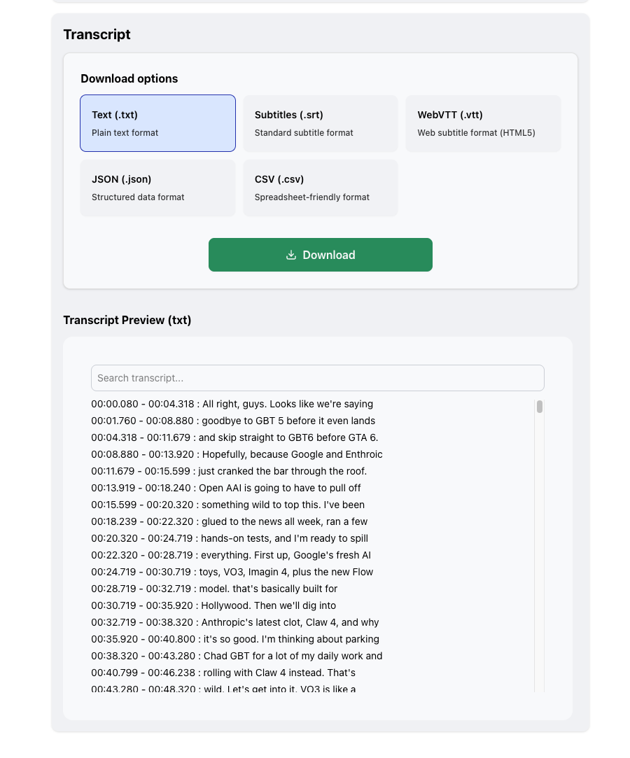
Task: Click the 'Transcript Preview (txt)' heading
Action: [x=127, y=320]
